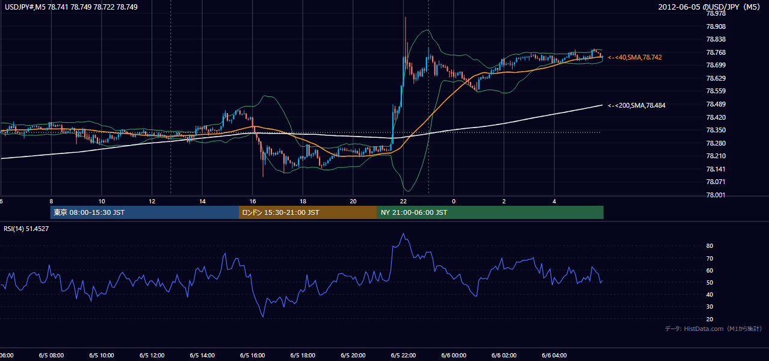Click the 6/5 14:00 date label
Viewport: 769px width, 361px height.
pyautogui.click(x=202, y=355)
